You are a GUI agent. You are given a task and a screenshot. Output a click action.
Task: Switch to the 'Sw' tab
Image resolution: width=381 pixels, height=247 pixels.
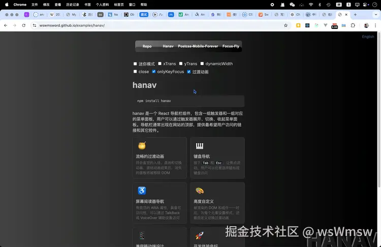click(263, 15)
